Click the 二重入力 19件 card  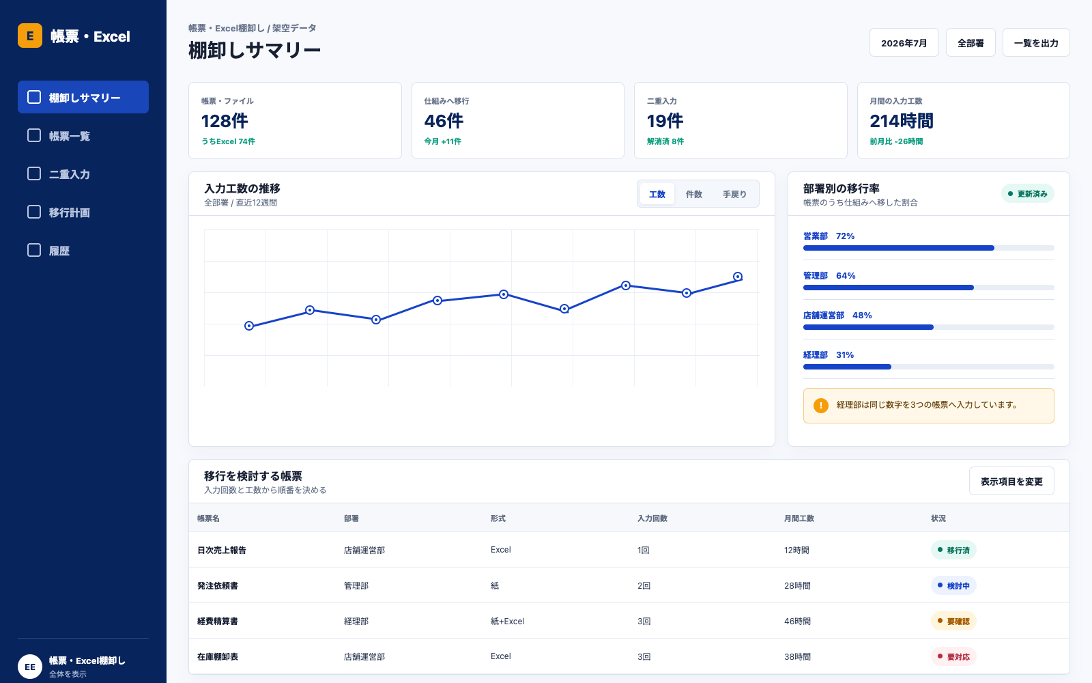(741, 120)
